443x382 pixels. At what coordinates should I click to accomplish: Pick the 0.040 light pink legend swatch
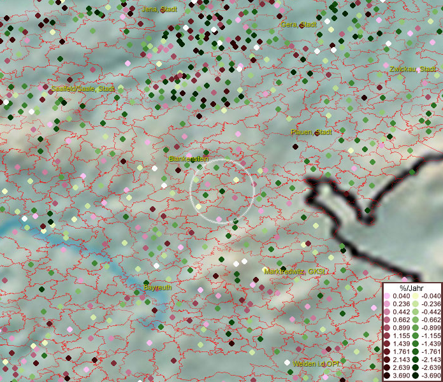point(387,296)
